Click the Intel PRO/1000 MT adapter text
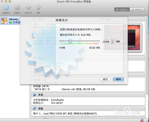This screenshot has height=122, width=149. (x=70, y=114)
